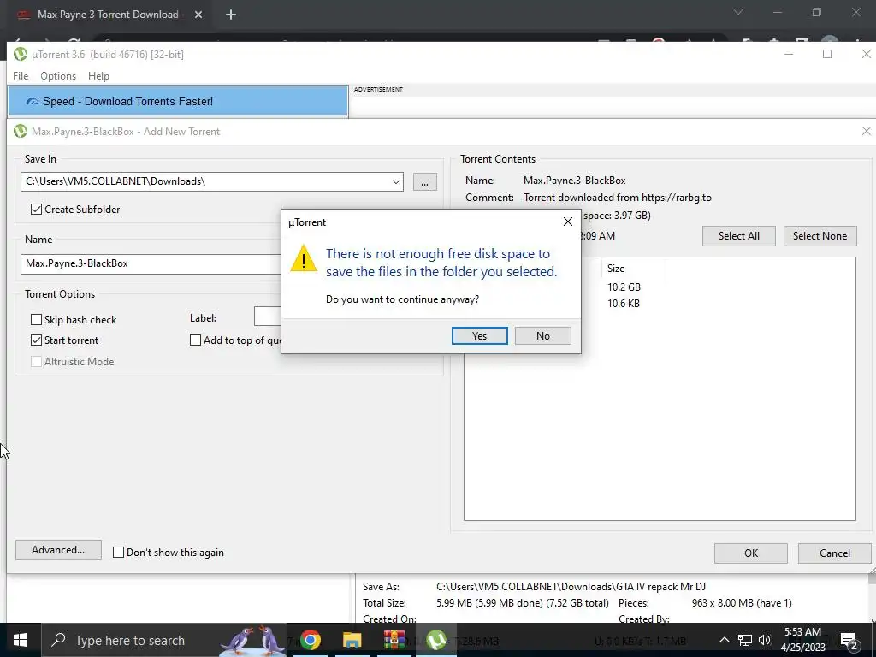Open File Explorer from the taskbar
This screenshot has width=876, height=657.
coord(352,640)
